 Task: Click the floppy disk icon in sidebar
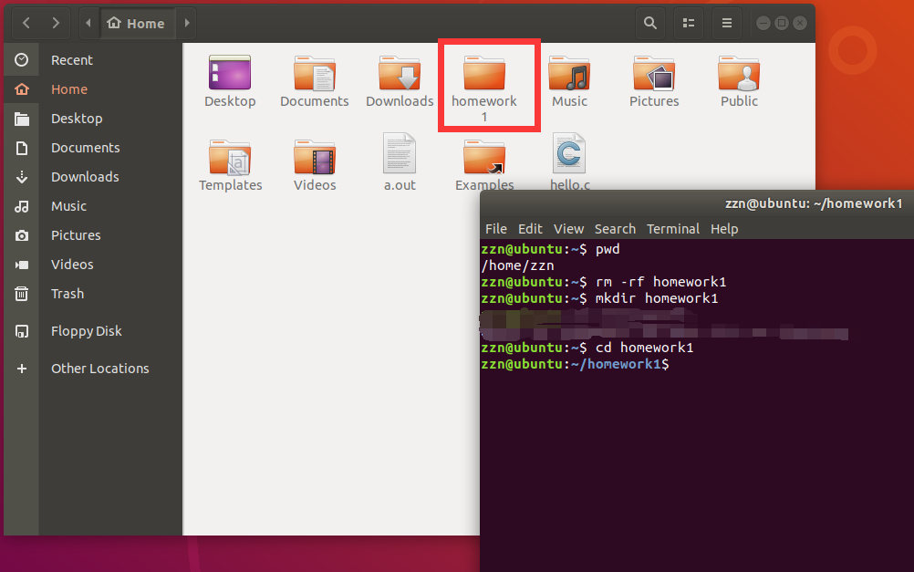point(22,331)
